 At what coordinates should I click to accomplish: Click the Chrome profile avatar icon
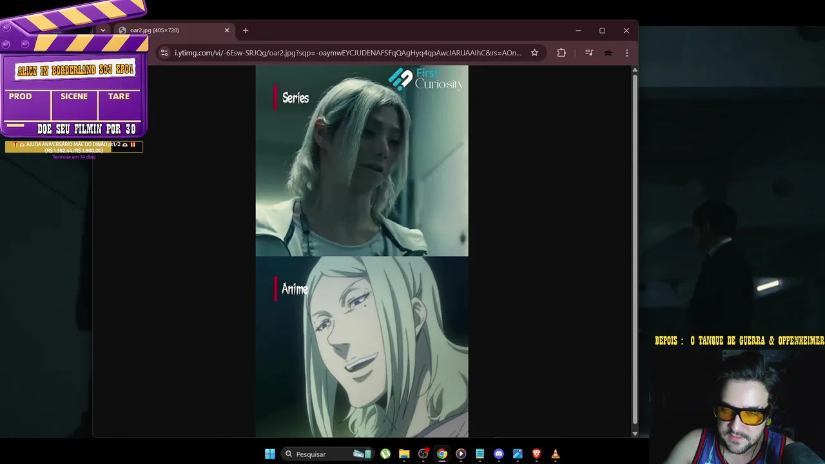(x=608, y=53)
